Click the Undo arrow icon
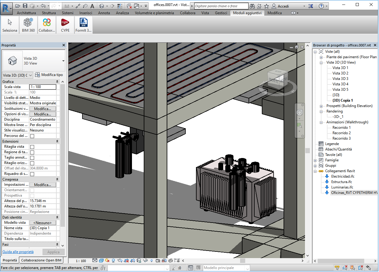The image size is (379, 272). (x=43, y=6)
